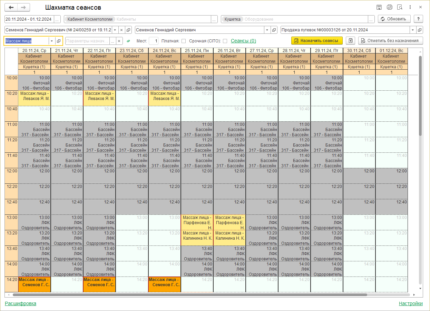Open the help question mark button

pos(419,19)
